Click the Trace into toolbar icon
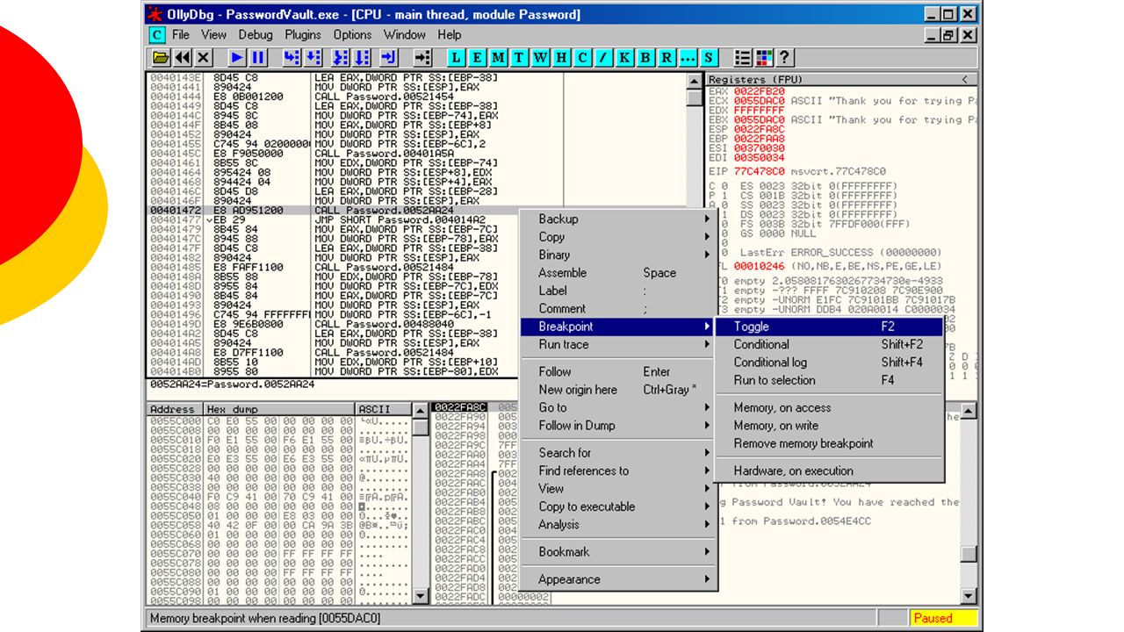This screenshot has width=1124, height=632. tap(341, 58)
